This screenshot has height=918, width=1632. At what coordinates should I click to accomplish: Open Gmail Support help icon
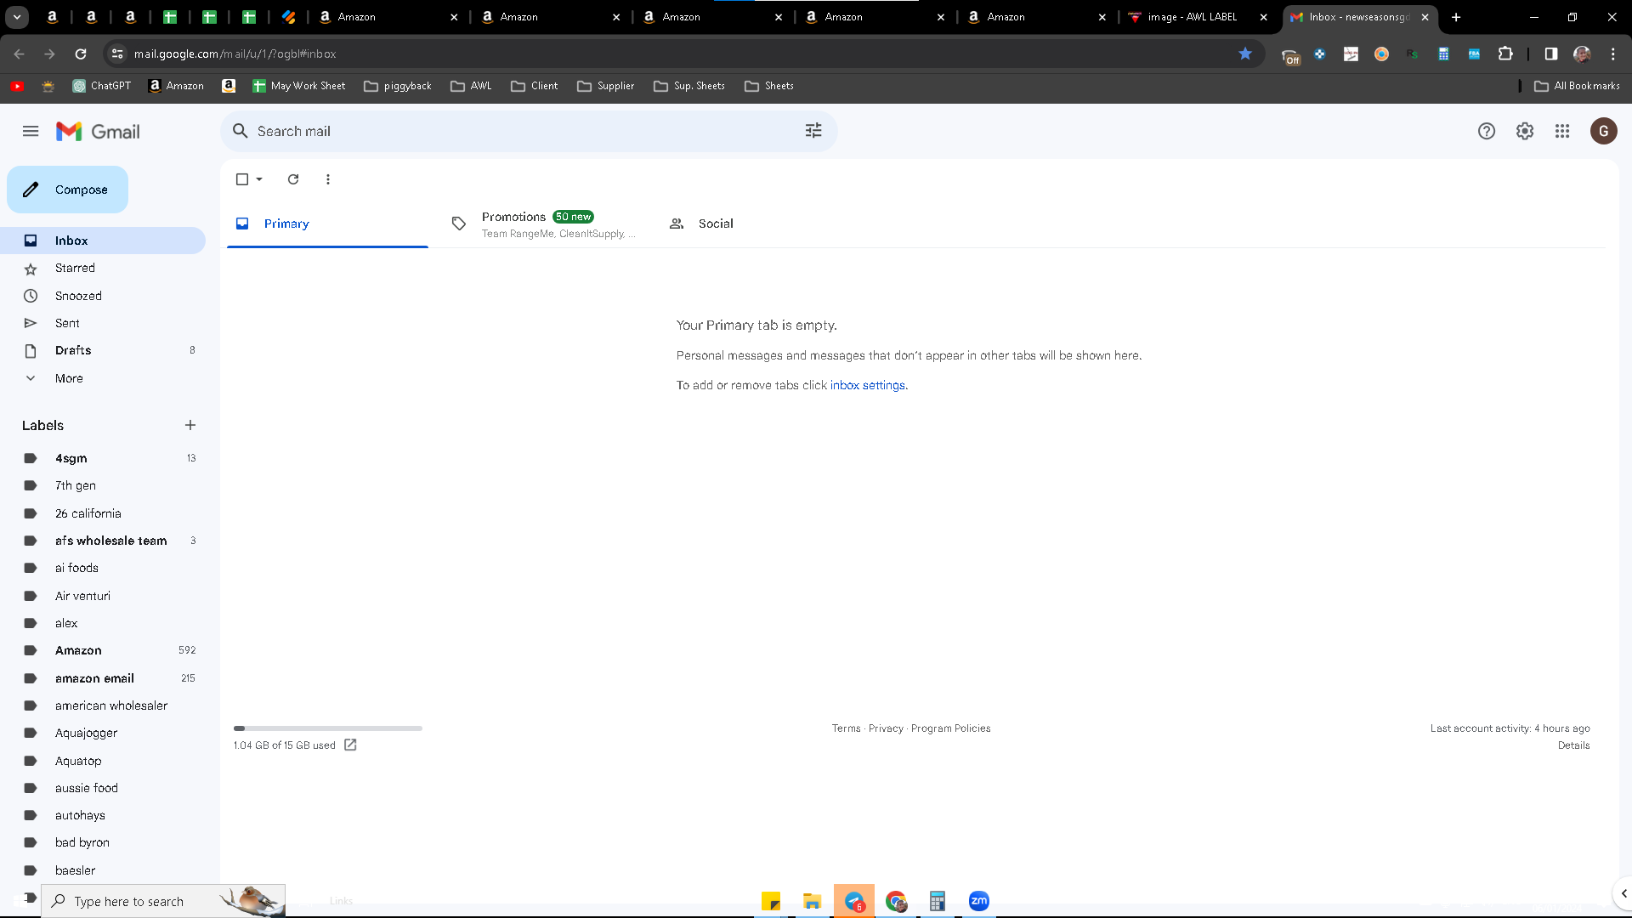[x=1486, y=131]
